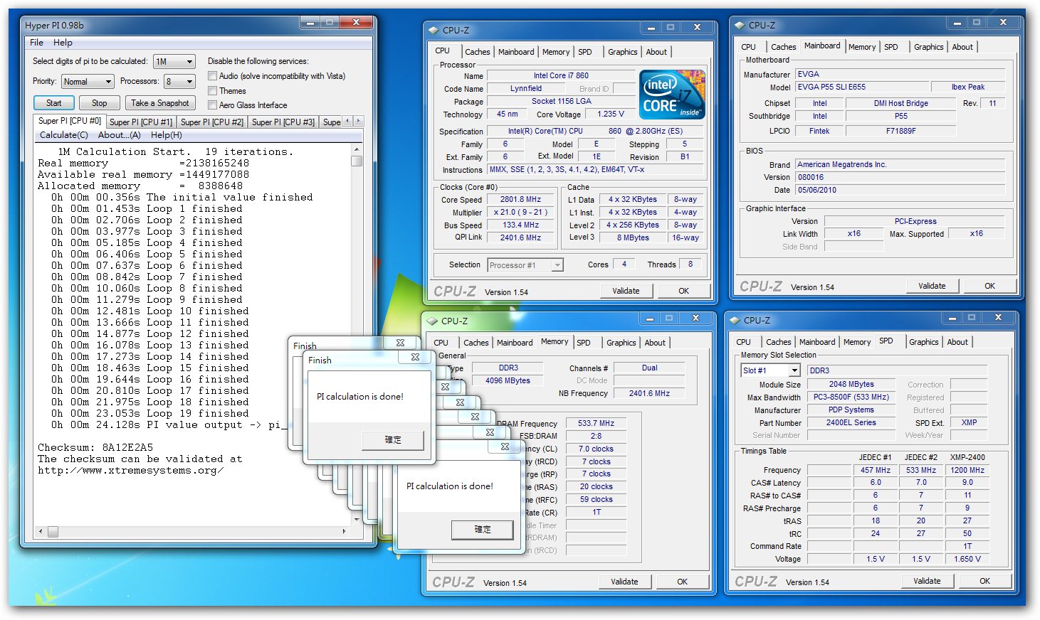Open the File menu in Hyper PI
This screenshot has height=620, width=1040.
point(36,43)
